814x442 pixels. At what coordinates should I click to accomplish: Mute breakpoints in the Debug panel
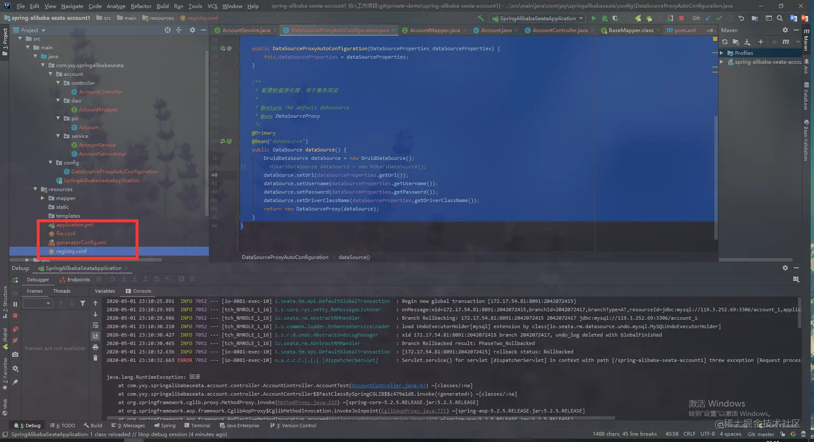point(15,341)
